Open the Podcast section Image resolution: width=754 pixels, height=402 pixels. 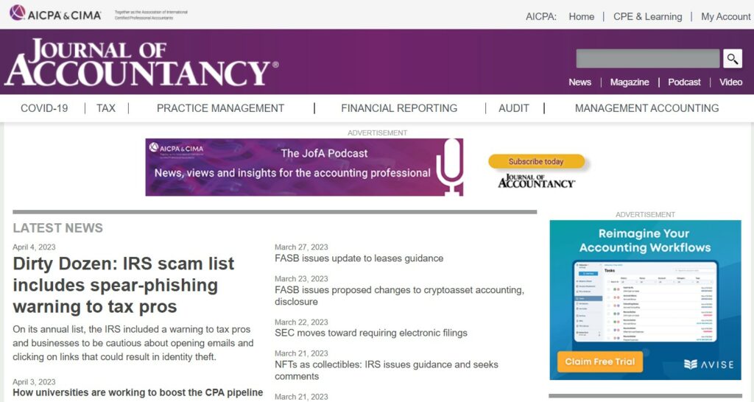point(684,82)
